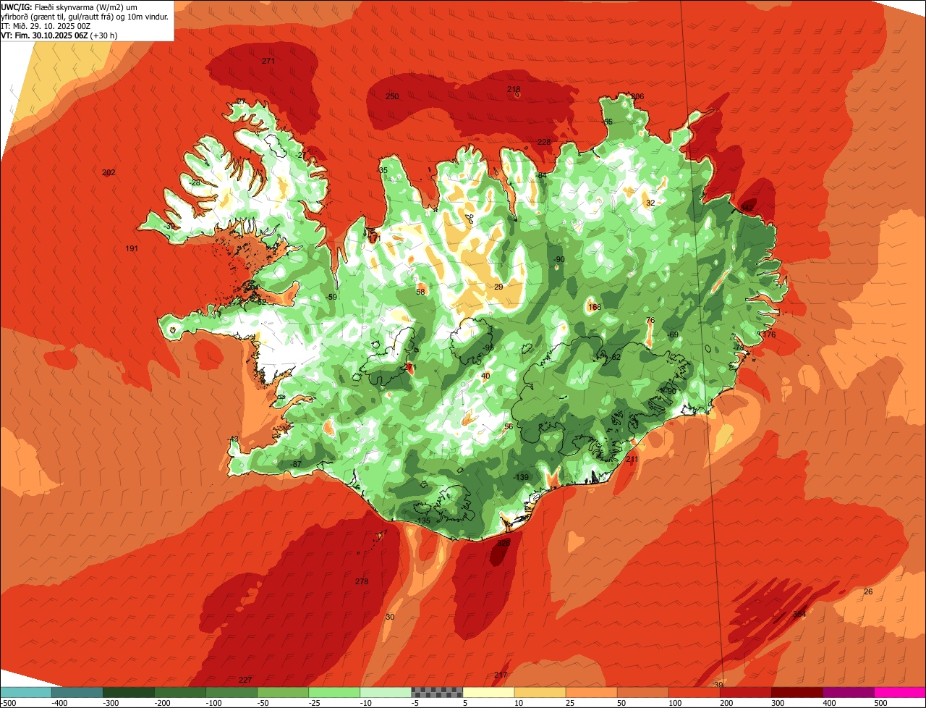Select the red legend swatch between 100 and 200
The image size is (926, 708).
pos(694,692)
